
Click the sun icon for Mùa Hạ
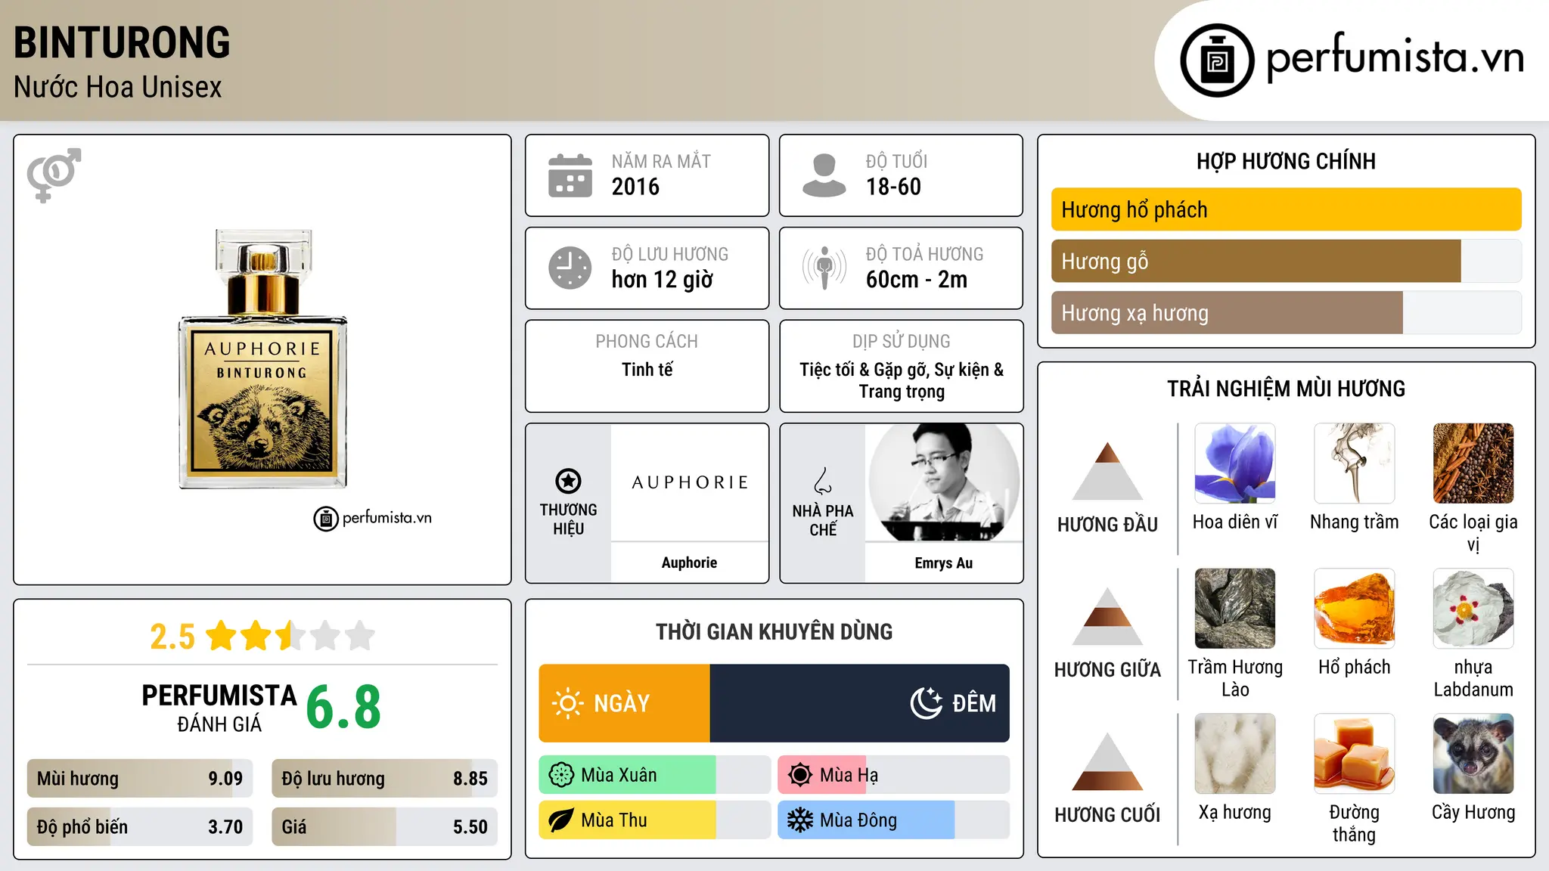pos(800,775)
